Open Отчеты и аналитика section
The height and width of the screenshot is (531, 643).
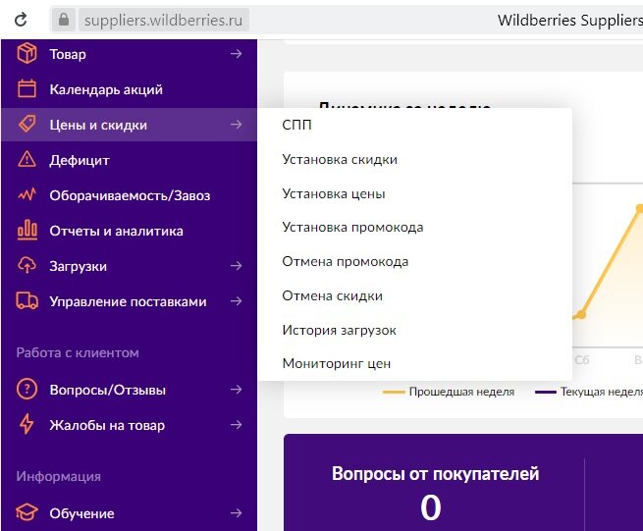click(116, 231)
